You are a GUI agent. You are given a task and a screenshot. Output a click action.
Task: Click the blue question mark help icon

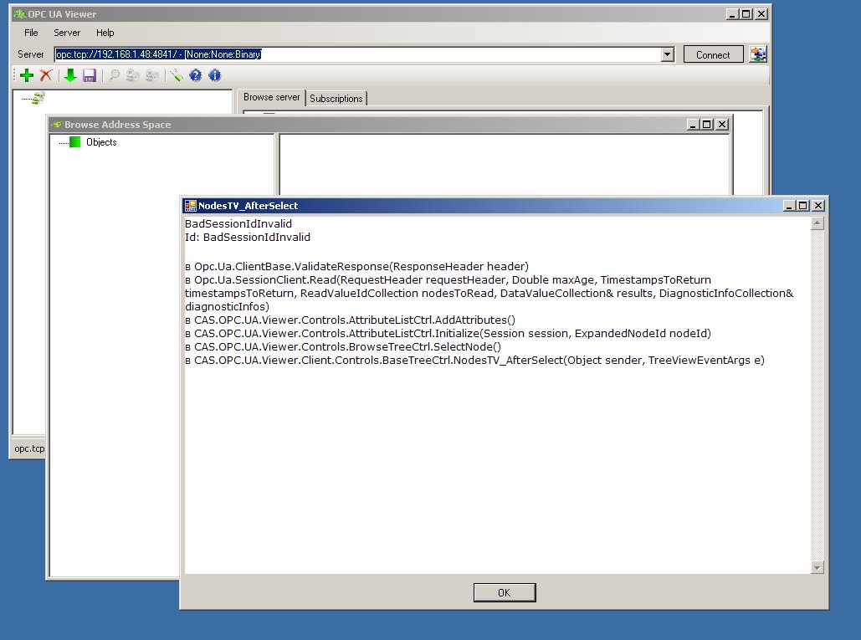pyautogui.click(x=196, y=75)
